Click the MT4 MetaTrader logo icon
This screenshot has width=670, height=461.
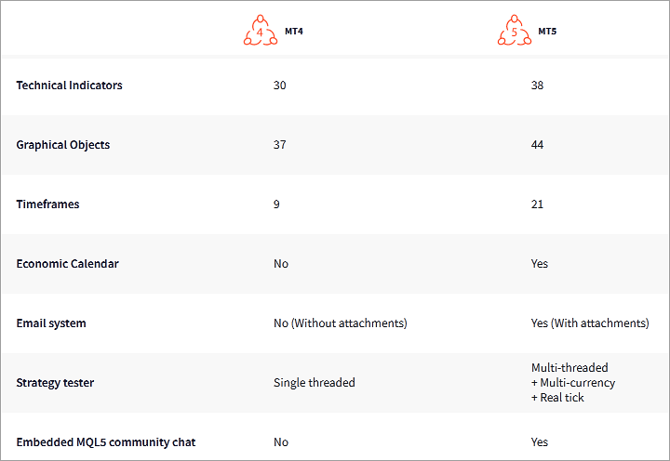(x=260, y=32)
